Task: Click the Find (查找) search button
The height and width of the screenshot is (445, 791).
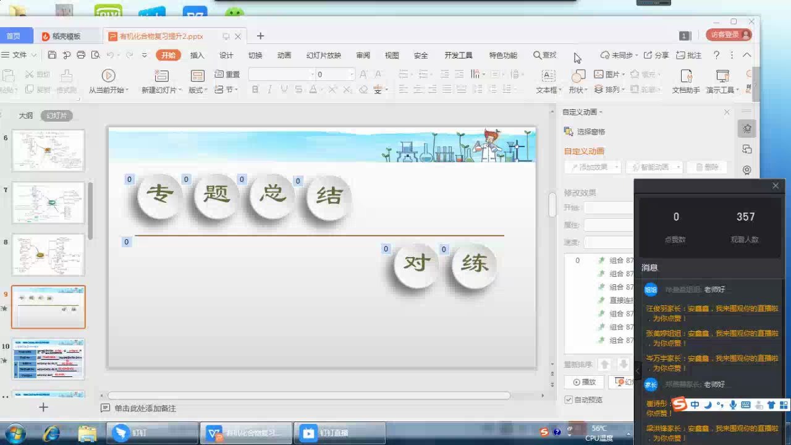Action: pos(545,55)
